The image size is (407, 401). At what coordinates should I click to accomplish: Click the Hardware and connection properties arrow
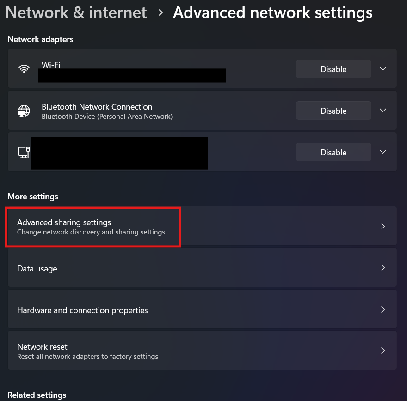tap(383, 310)
